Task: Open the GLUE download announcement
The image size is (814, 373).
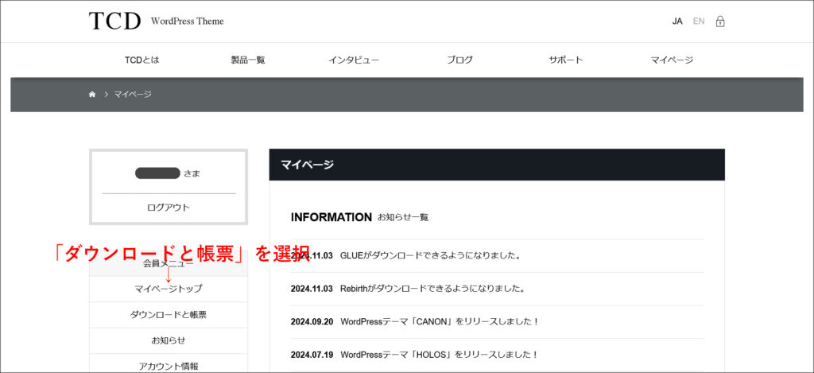Action: pos(429,256)
